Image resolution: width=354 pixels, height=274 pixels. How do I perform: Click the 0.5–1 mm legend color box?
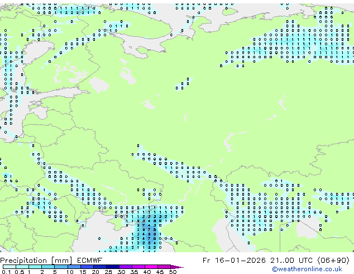[22, 267]
